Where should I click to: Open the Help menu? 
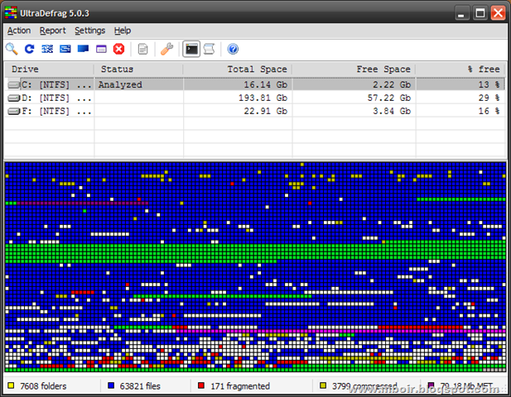123,31
